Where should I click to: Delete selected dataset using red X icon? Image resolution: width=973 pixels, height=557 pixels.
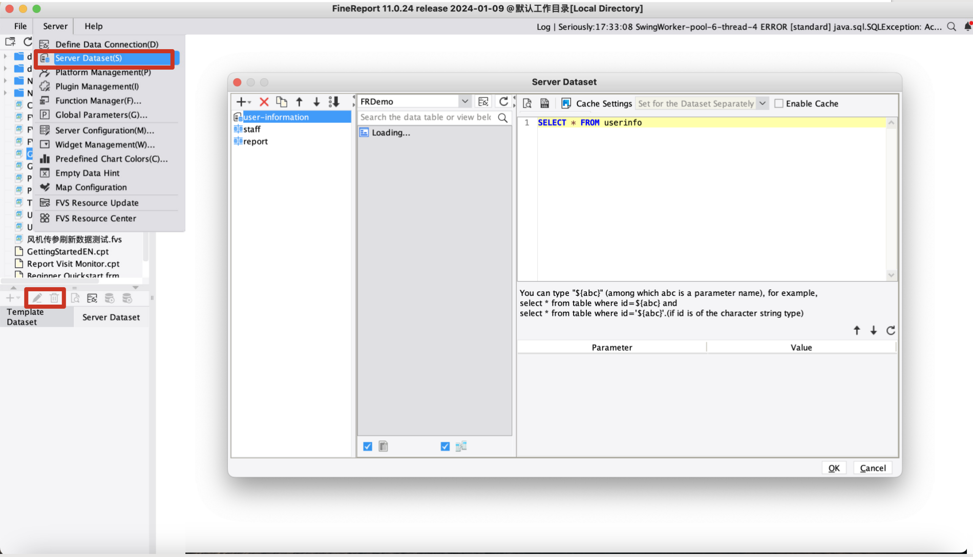(264, 102)
